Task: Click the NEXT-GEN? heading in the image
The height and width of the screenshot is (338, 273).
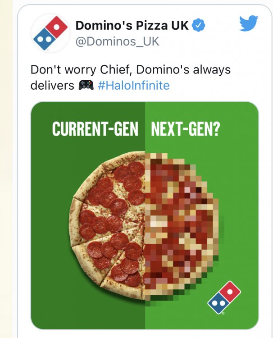Action: tap(185, 129)
